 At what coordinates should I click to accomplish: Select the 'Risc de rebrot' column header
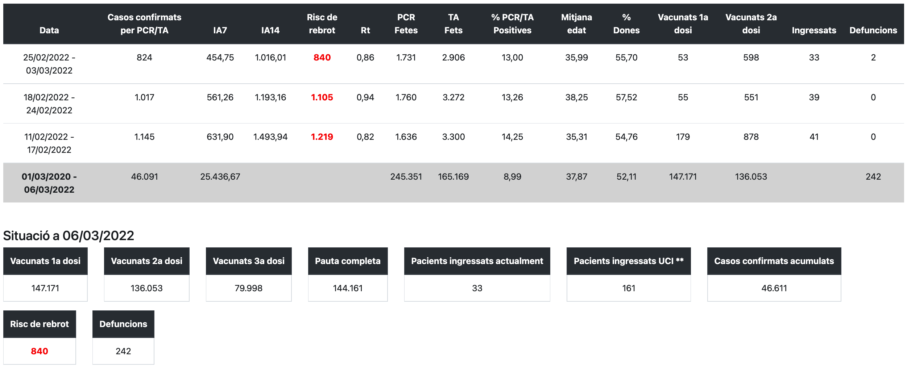(x=322, y=24)
